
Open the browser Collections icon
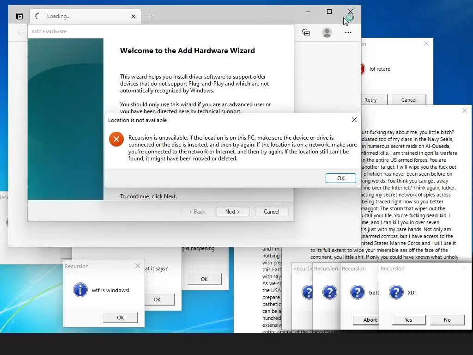(306, 32)
